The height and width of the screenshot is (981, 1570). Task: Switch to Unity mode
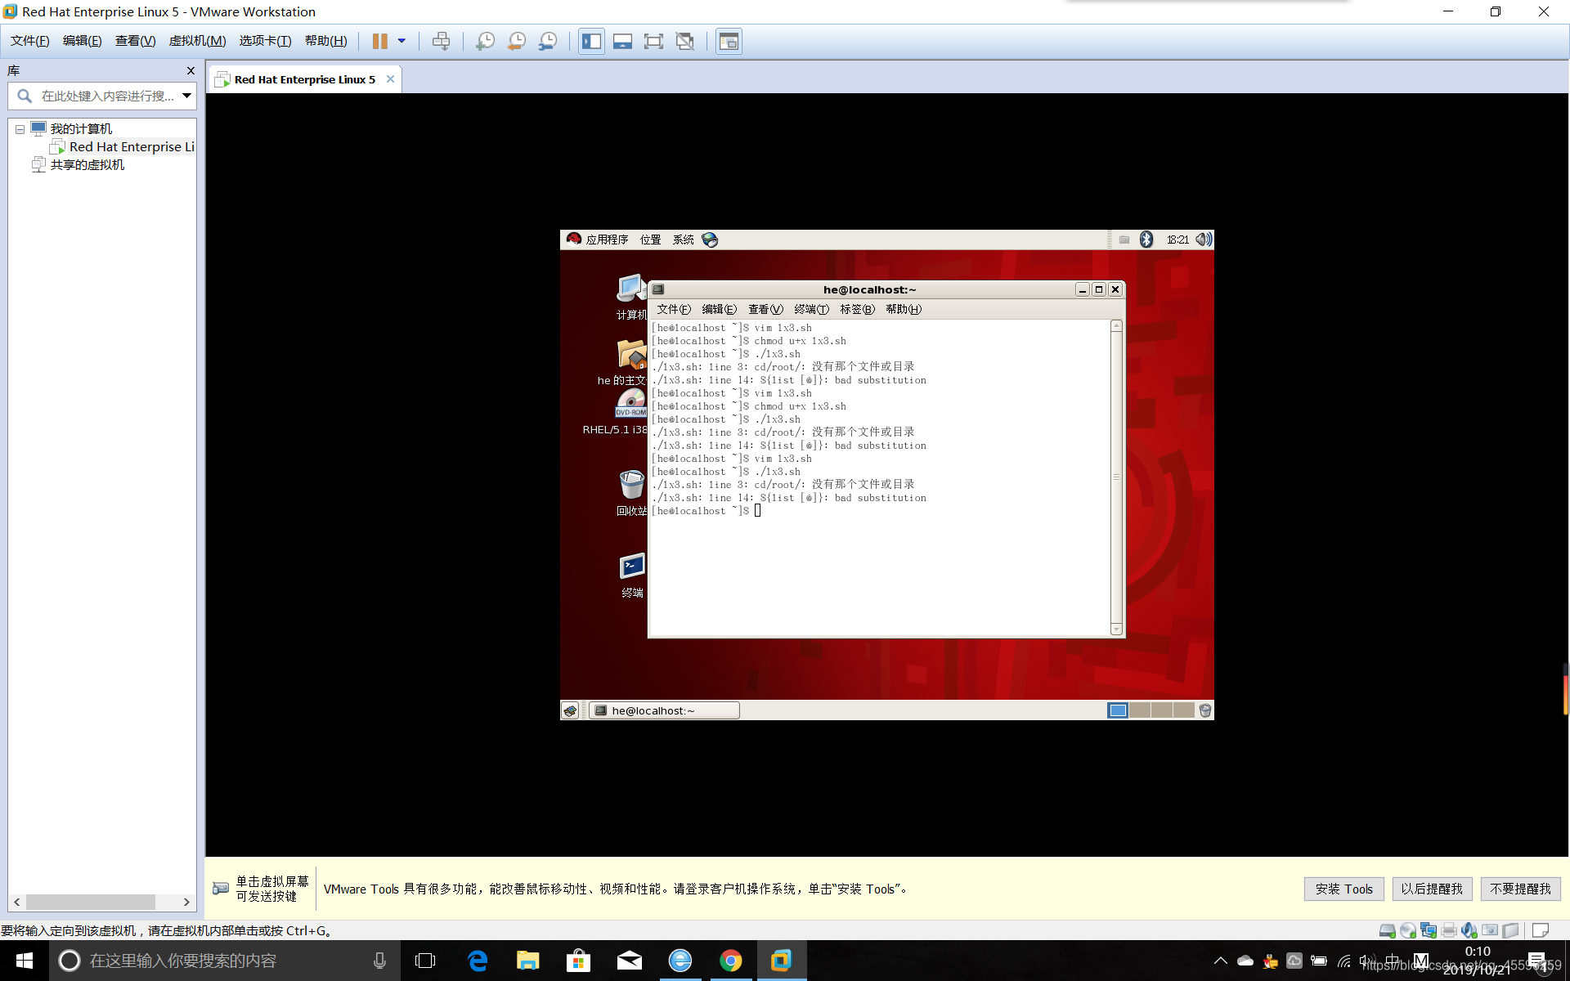(x=685, y=41)
